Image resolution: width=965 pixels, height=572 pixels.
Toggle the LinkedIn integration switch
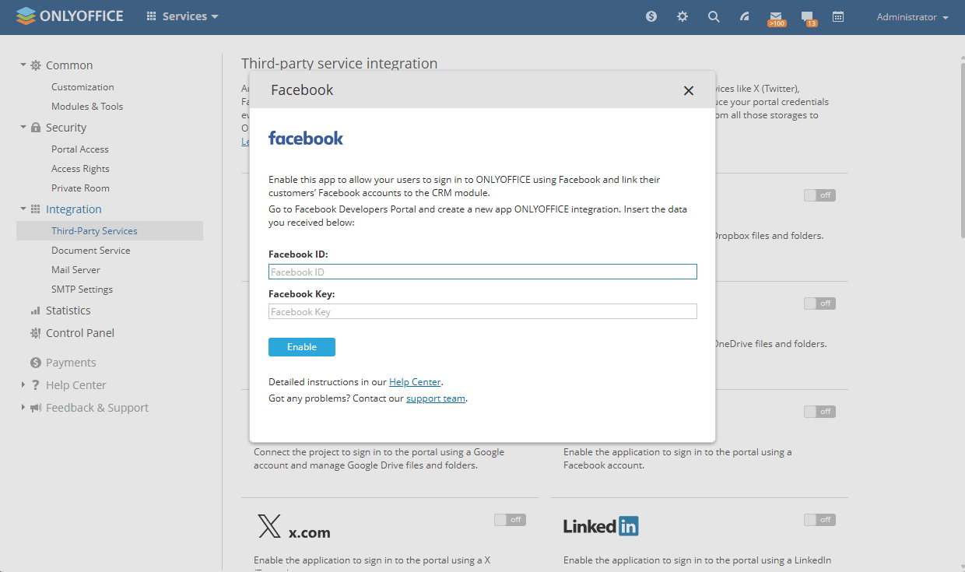tap(819, 520)
